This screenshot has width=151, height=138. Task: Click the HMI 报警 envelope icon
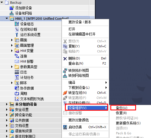point(17,61)
